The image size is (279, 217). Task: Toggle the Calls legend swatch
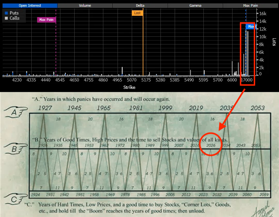tap(6, 18)
